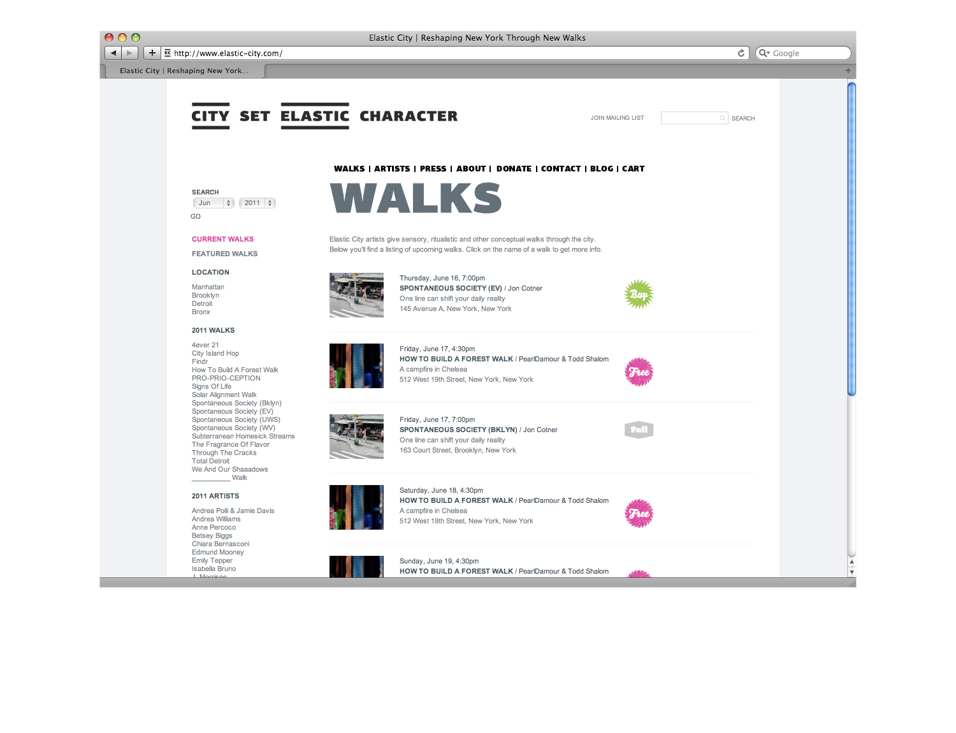Filter walks by Brooklyn location
956x733 pixels.
[205, 295]
